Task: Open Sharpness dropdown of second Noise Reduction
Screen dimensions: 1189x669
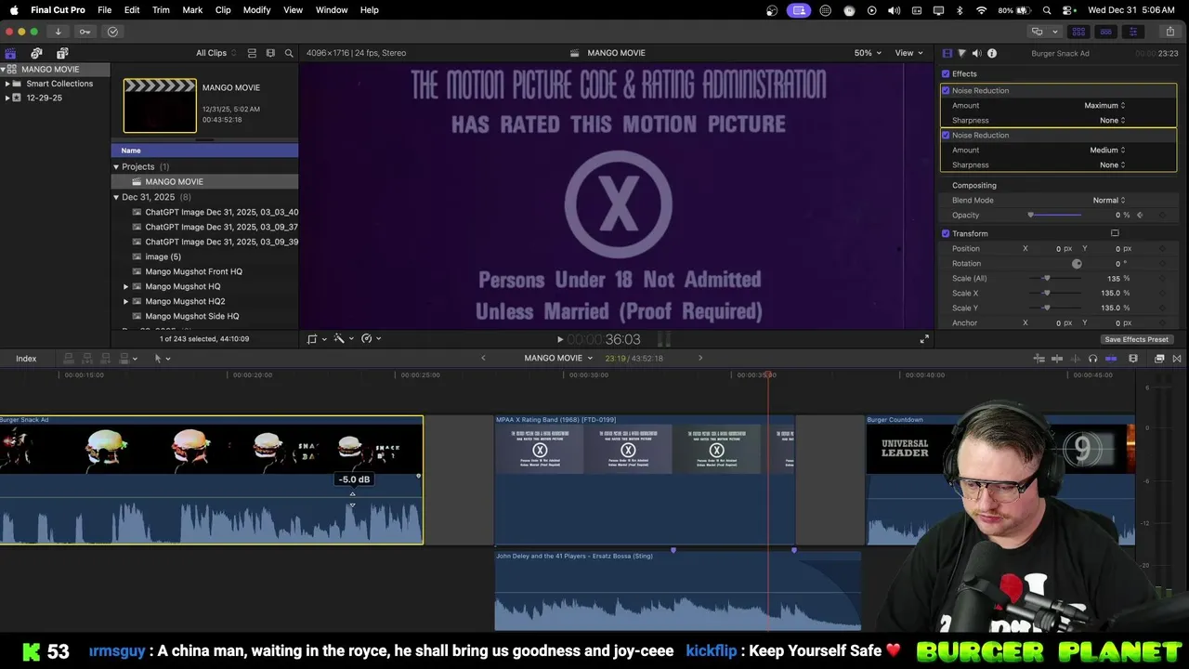Action: 1112,164
